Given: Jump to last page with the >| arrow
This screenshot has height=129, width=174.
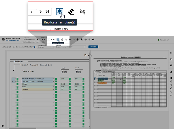Looking at the screenshot, I should click(54, 39).
